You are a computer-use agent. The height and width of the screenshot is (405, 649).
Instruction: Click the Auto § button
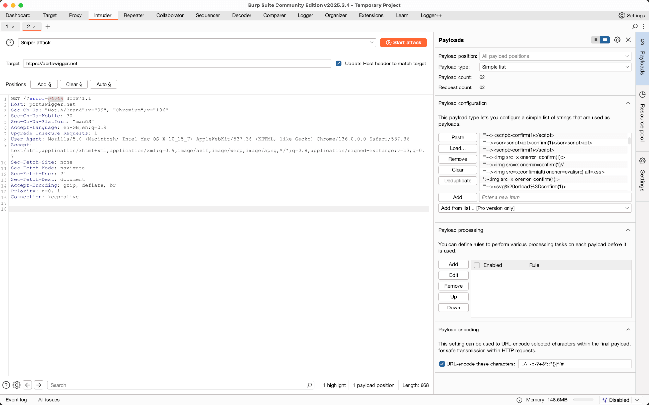(x=104, y=84)
